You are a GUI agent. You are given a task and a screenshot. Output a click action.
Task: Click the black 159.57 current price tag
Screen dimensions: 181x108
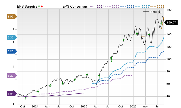click(171, 22)
